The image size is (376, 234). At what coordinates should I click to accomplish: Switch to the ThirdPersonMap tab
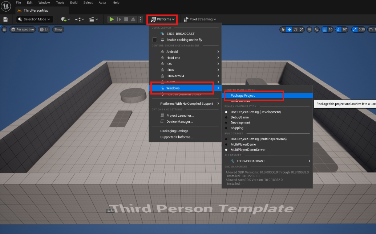tap(36, 11)
